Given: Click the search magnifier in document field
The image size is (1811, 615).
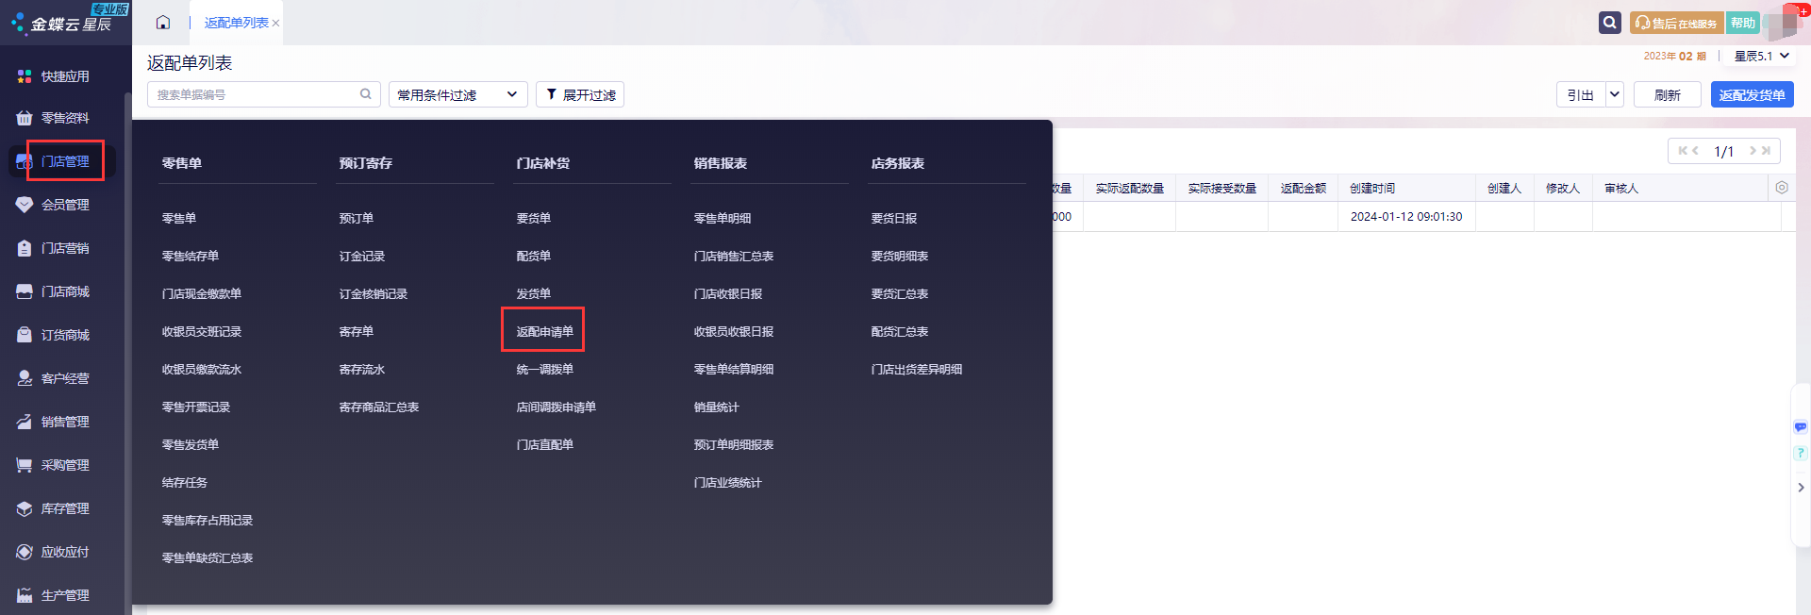Looking at the screenshot, I should click(365, 94).
